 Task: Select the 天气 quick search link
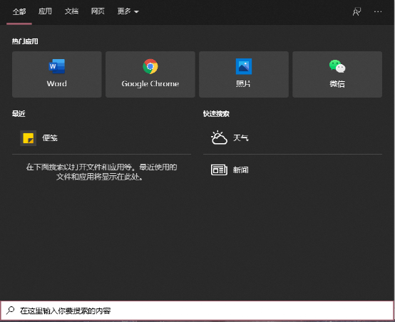[240, 138]
